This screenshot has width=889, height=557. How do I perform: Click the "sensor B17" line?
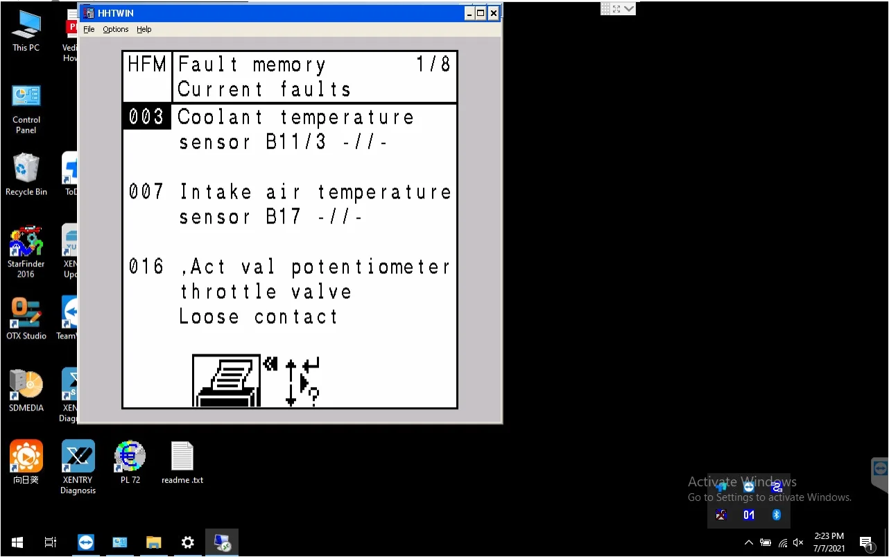point(270,216)
